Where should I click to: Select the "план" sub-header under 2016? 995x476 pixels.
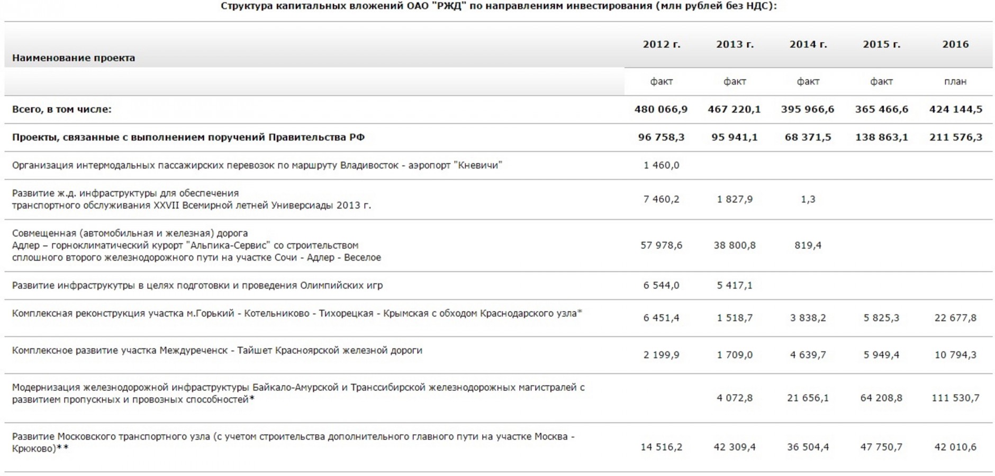pos(955,81)
